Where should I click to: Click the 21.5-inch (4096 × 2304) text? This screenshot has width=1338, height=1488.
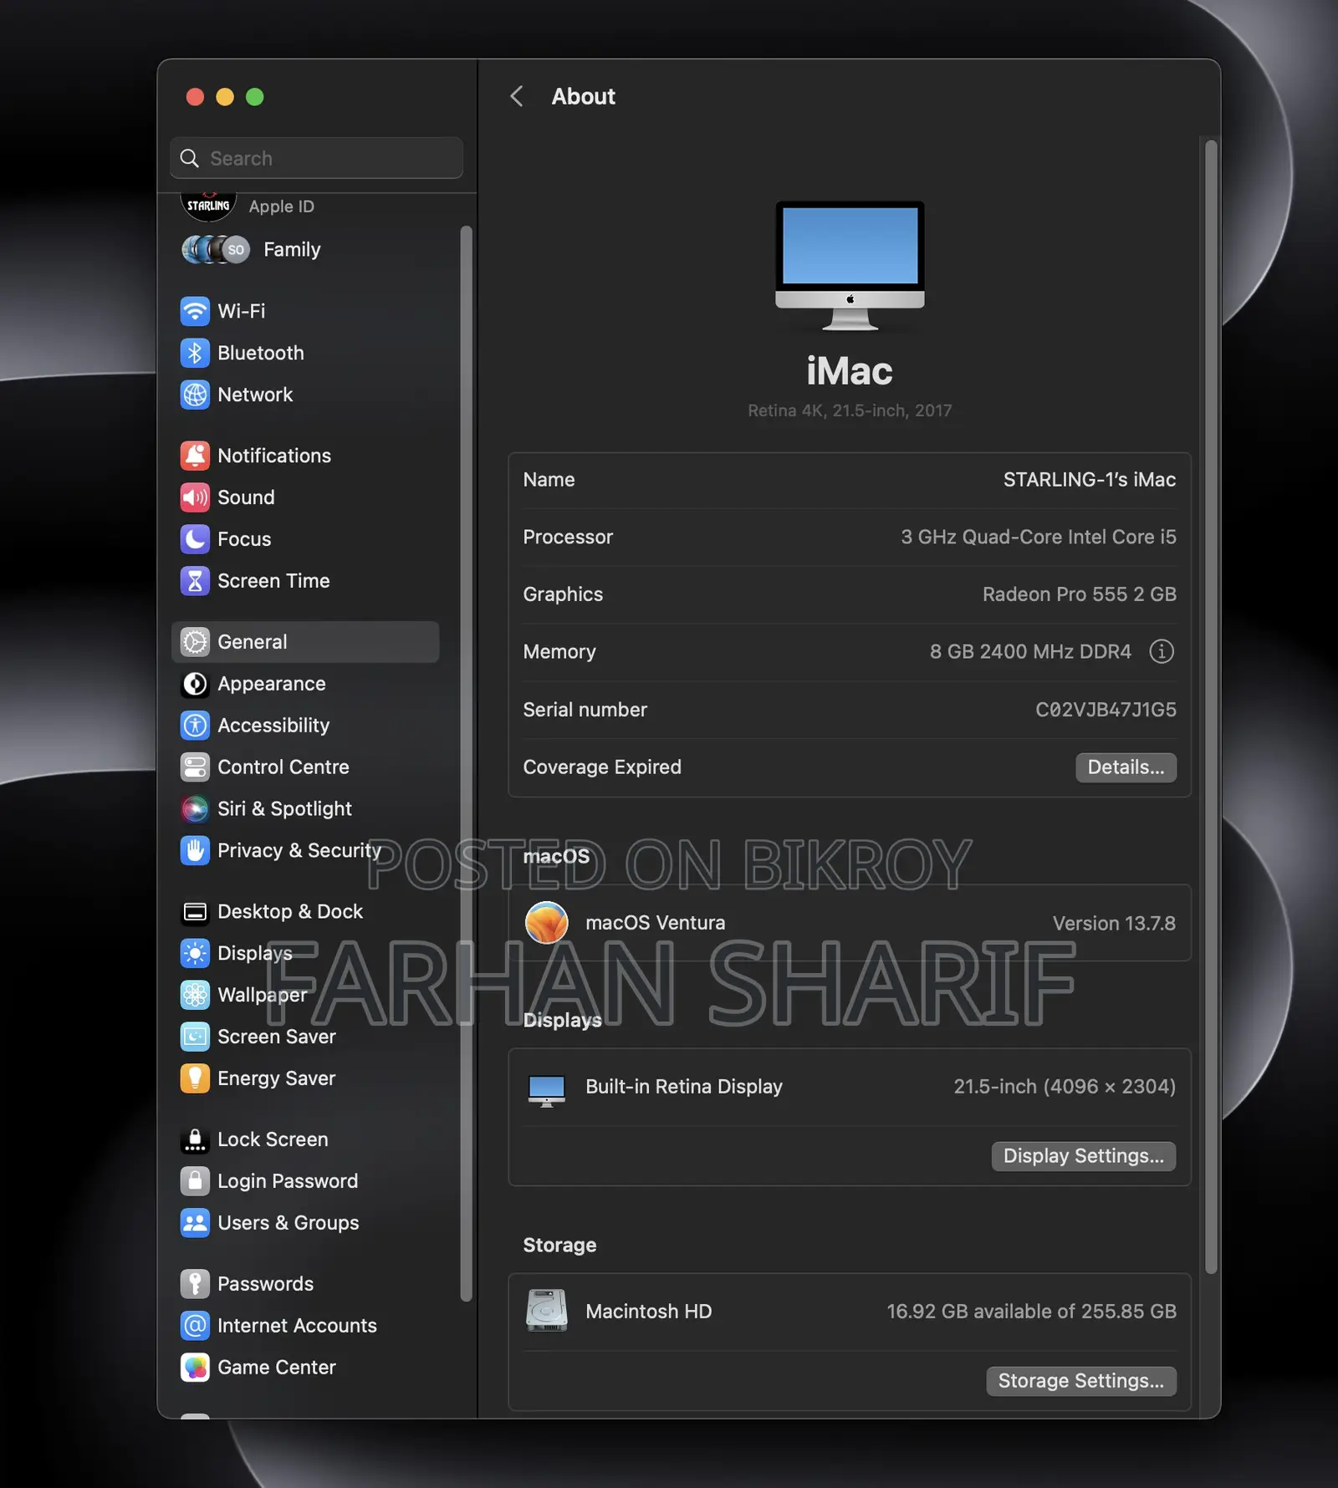(1065, 1087)
